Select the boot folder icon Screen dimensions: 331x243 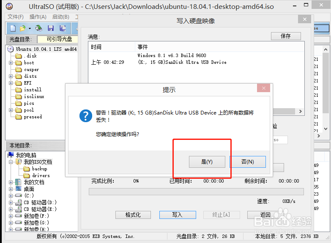(19, 63)
